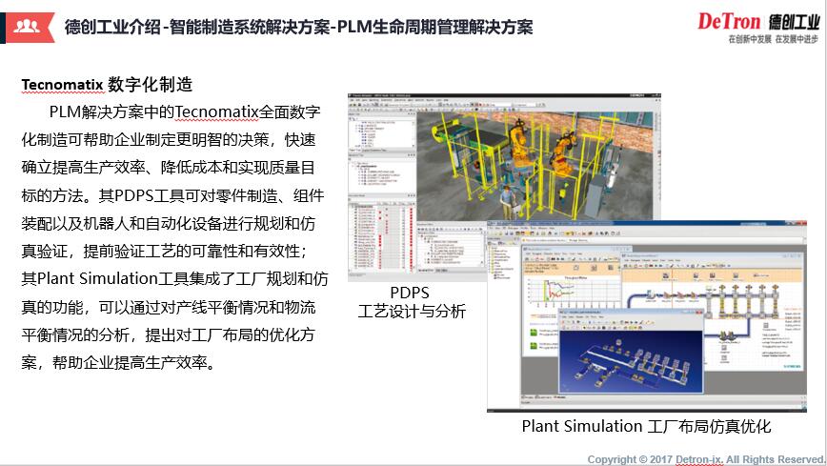827x466 pixels.
Task: Click the Plant Simulation 工厂布局仿真优化 caption
Action: (646, 426)
